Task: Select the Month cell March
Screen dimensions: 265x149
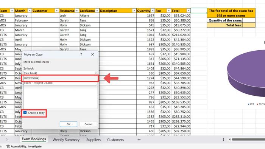Action: (23, 30)
